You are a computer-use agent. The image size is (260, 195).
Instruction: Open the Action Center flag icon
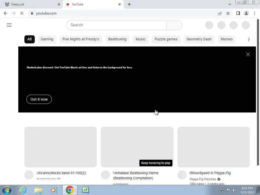click(228, 190)
